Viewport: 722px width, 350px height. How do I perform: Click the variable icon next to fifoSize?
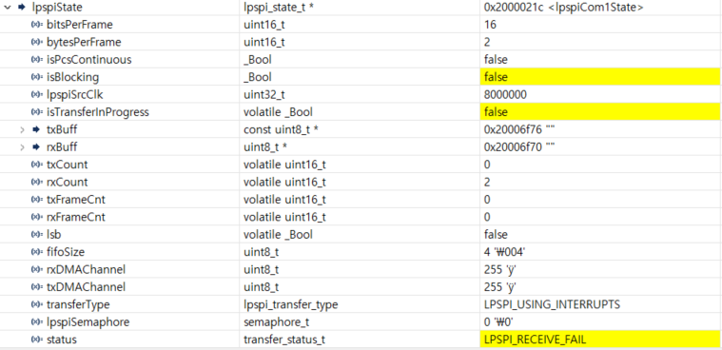pyautogui.click(x=37, y=252)
